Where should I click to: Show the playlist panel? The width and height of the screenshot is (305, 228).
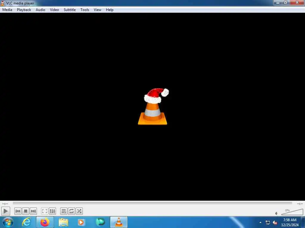[x=64, y=211]
